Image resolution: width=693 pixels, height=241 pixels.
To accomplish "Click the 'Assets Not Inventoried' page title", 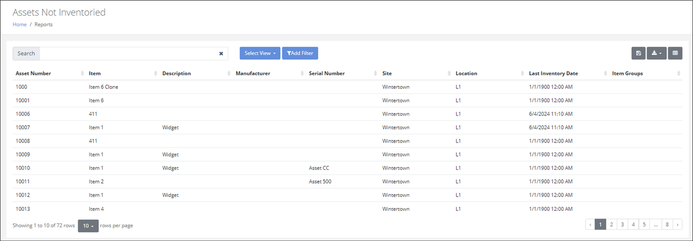I will [59, 12].
